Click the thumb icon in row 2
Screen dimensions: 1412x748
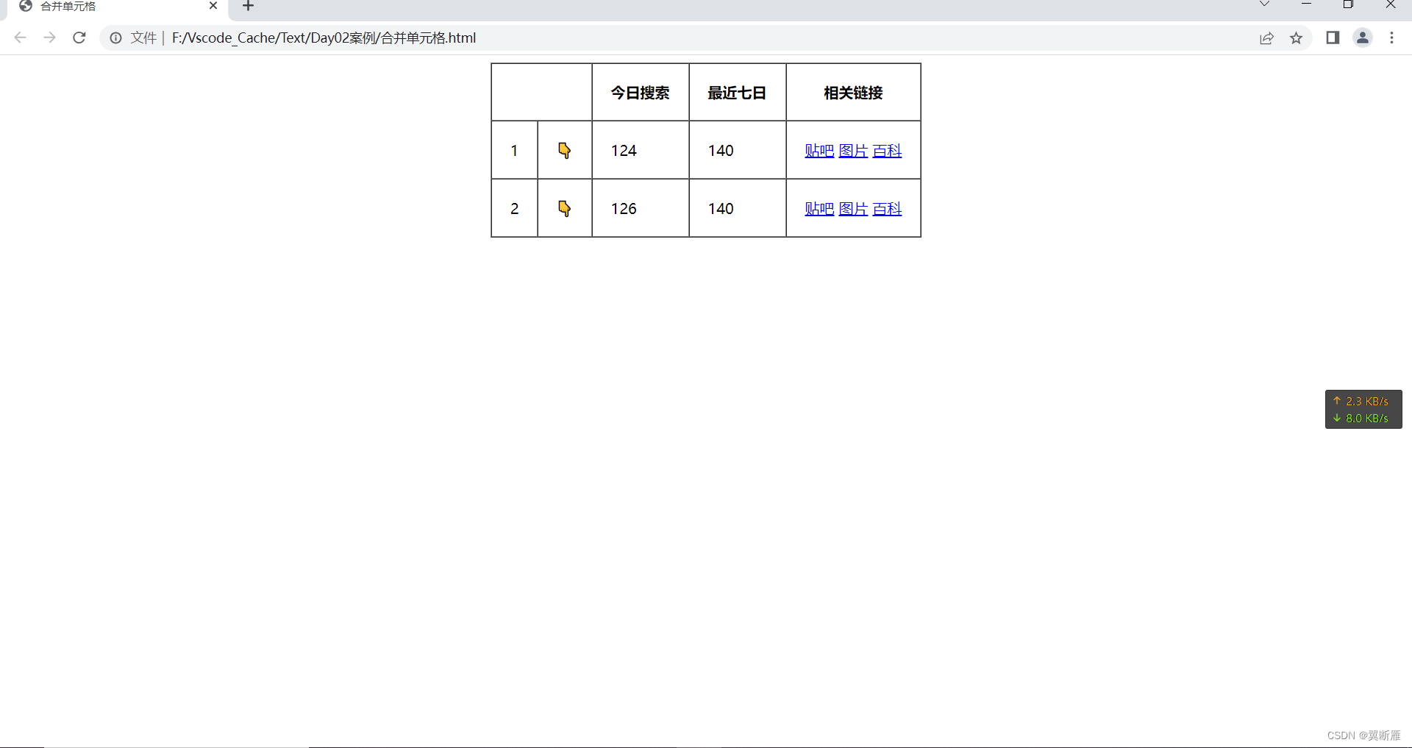pos(565,208)
